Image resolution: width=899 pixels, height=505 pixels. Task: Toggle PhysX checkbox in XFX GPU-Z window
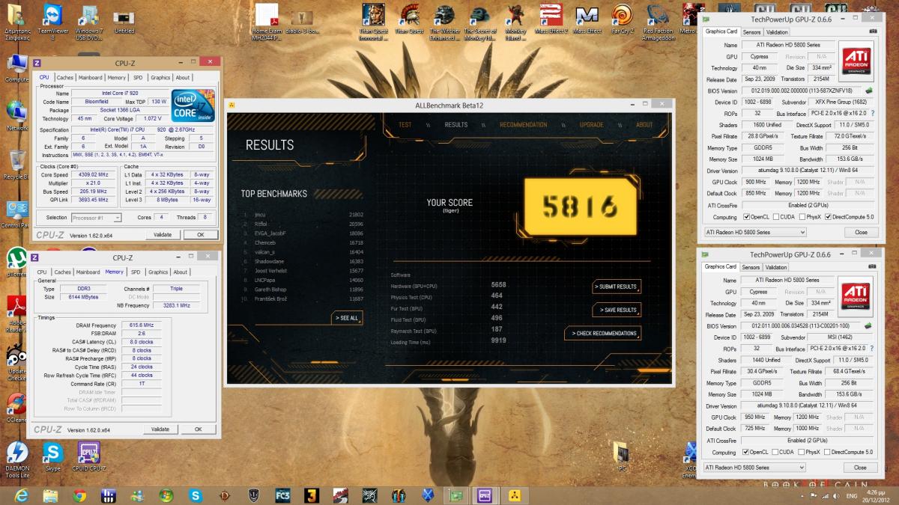(x=802, y=217)
